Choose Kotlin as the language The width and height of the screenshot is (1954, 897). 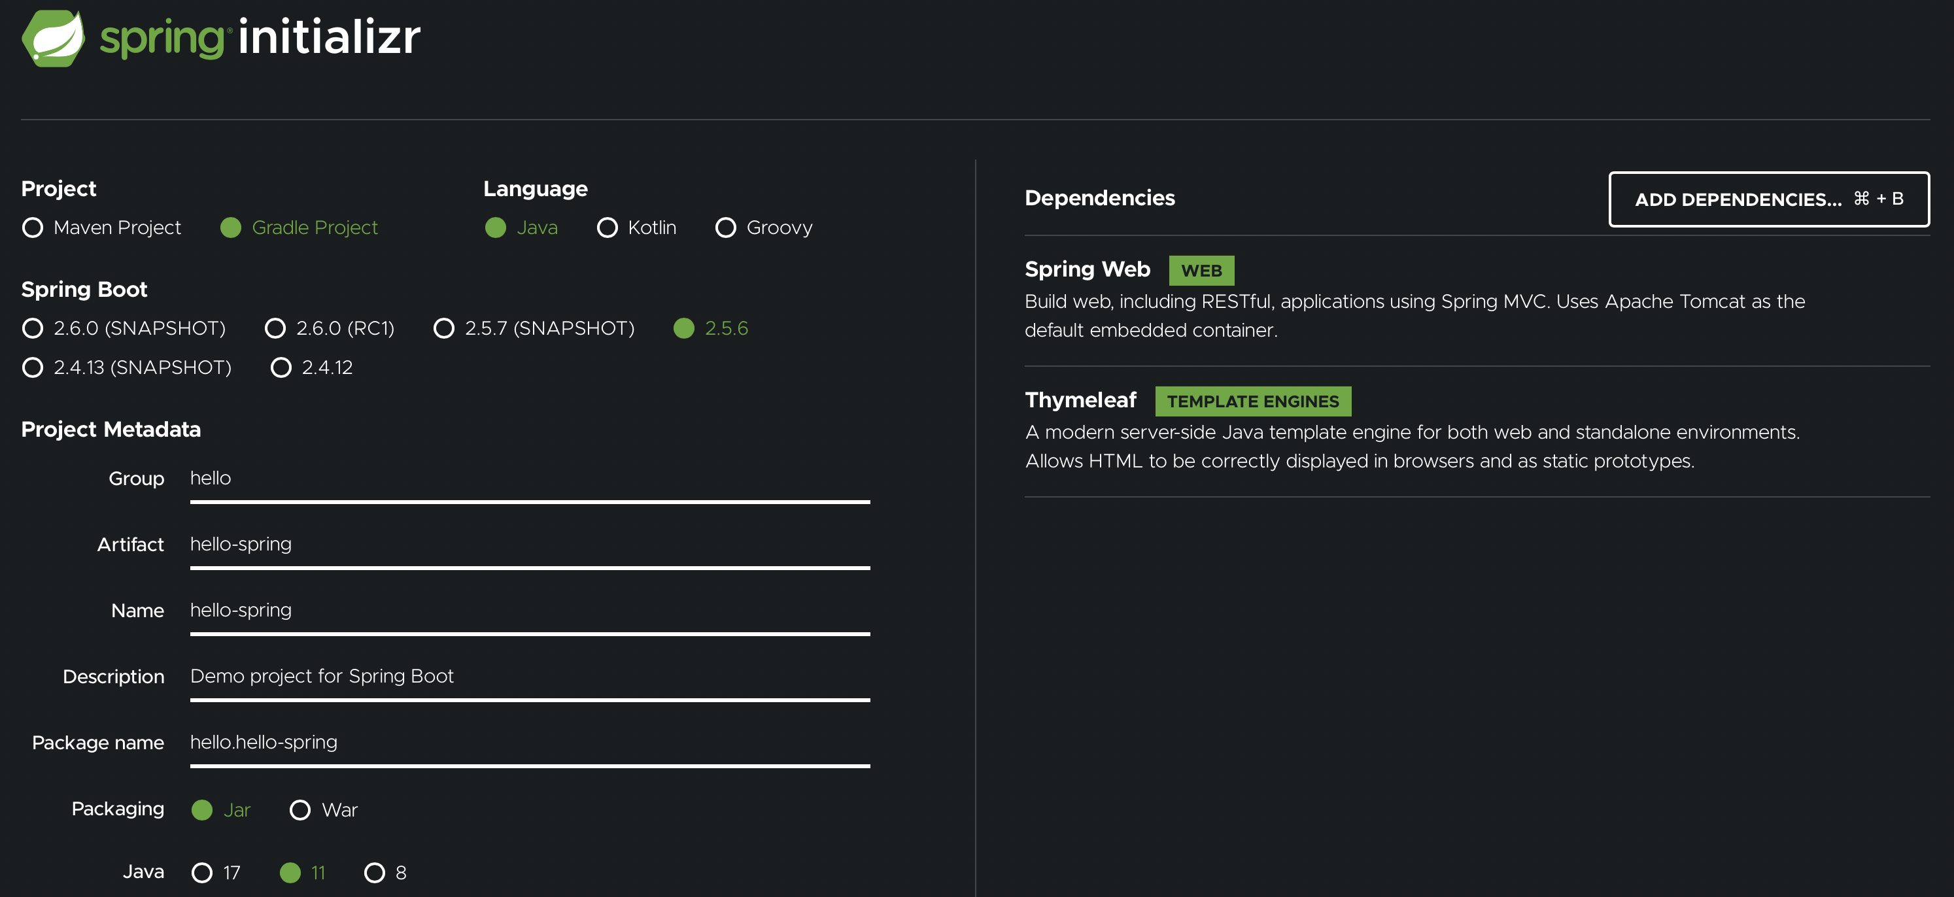pos(607,228)
